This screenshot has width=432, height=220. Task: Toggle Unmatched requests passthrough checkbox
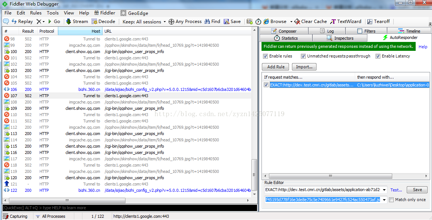coord(303,56)
